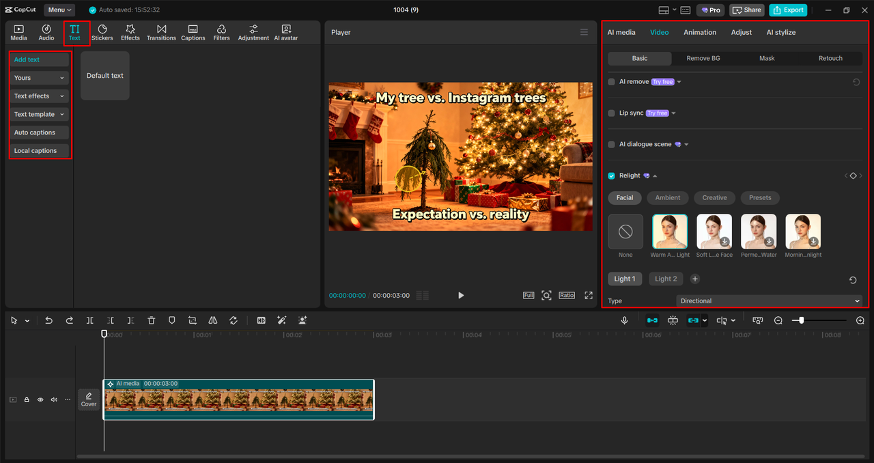The image size is (874, 463).
Task: Open the Effects panel
Action: [x=130, y=31]
